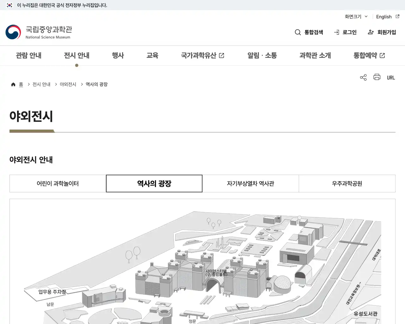Screen dimensions: 405x324
Task: Click the 회원가입 member signup icon
Action: point(371,32)
